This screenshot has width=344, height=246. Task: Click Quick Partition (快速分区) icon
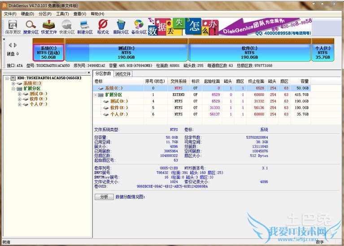click(67, 27)
